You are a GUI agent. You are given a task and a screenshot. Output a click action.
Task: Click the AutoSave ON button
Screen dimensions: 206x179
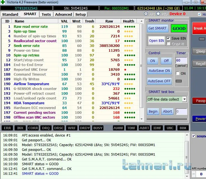pos(159,71)
